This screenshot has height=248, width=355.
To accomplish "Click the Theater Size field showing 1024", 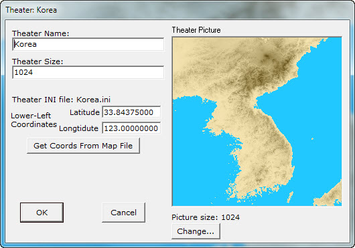I will click(x=88, y=72).
